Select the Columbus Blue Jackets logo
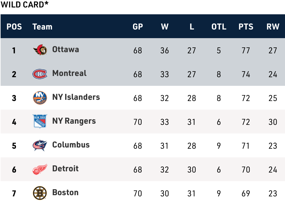The image size is (285, 205). (x=40, y=145)
